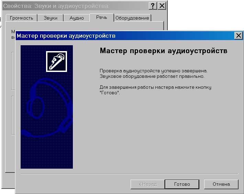244x194 pixels.
Task: Click the 'Для завершения работы мастера' instruction
Action: pos(155,87)
